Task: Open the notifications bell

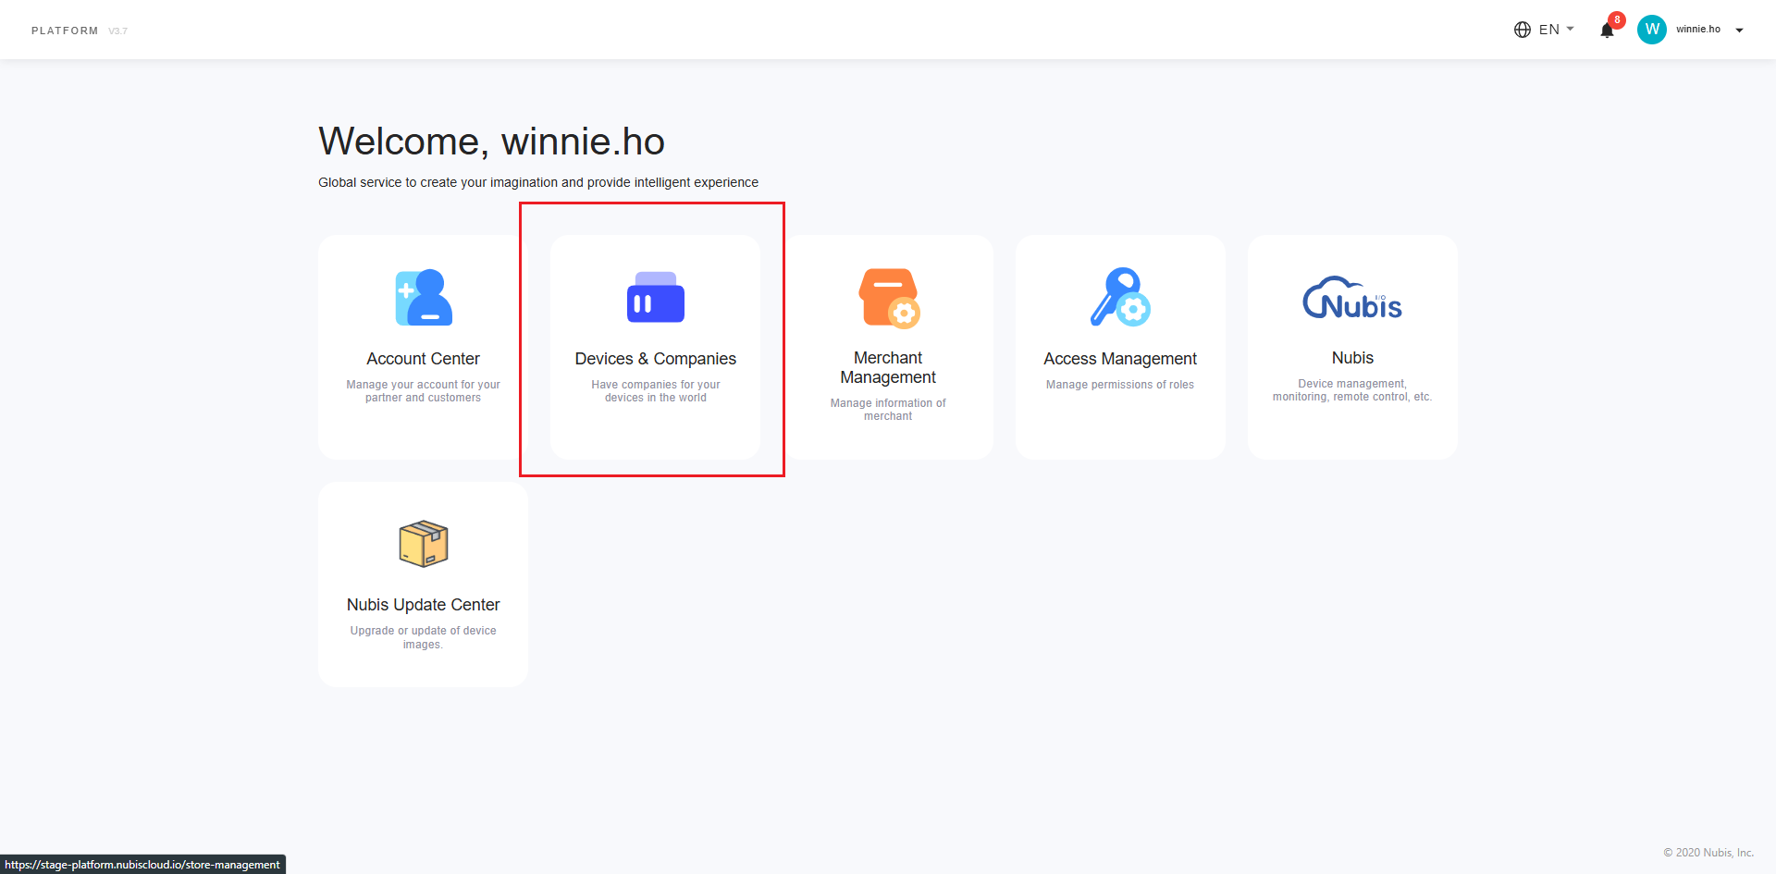Action: 1607,31
